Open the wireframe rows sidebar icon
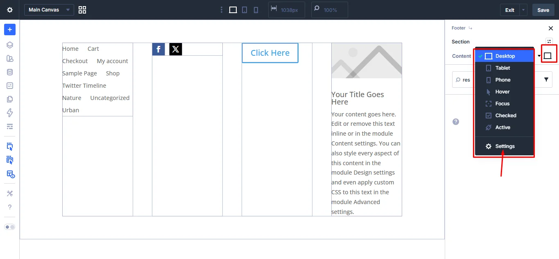The width and height of the screenshot is (559, 259). [x=10, y=126]
